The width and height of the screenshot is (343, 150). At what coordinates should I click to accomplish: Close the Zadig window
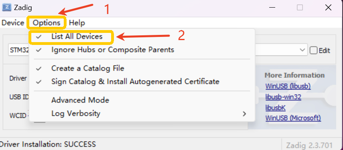click(x=328, y=8)
